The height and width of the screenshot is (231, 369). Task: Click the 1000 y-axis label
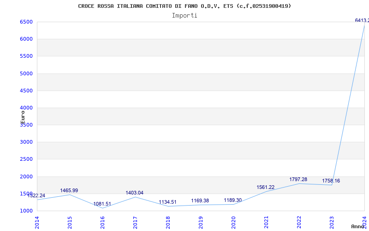(x=26, y=211)
